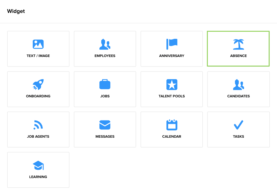Click the Candidates icon
Viewport: 277px width, 195px height.
tap(238, 84)
